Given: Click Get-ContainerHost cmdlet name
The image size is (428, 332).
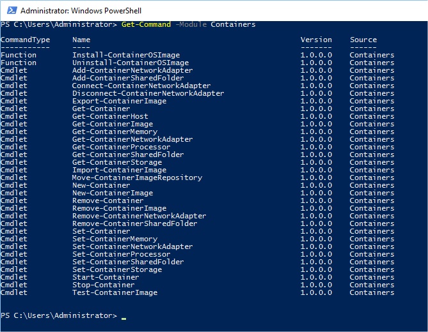Looking at the screenshot, I should pos(110,116).
